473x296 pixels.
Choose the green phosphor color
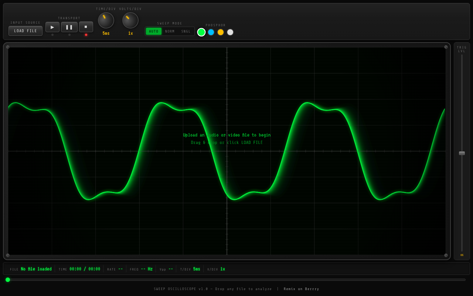coord(201,32)
